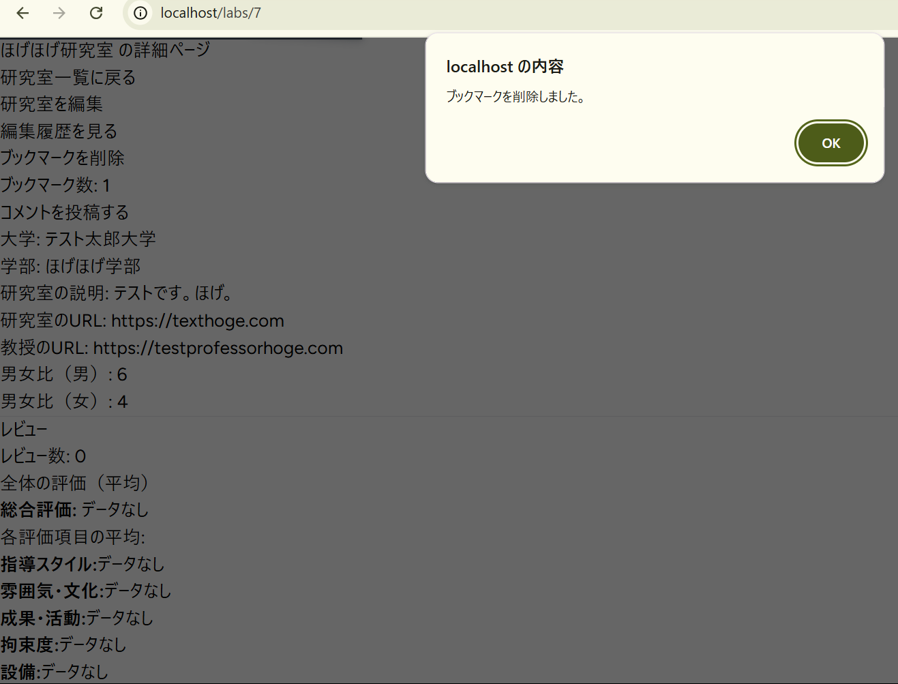Go back using the browser back arrow
The width and height of the screenshot is (898, 684).
(x=23, y=13)
